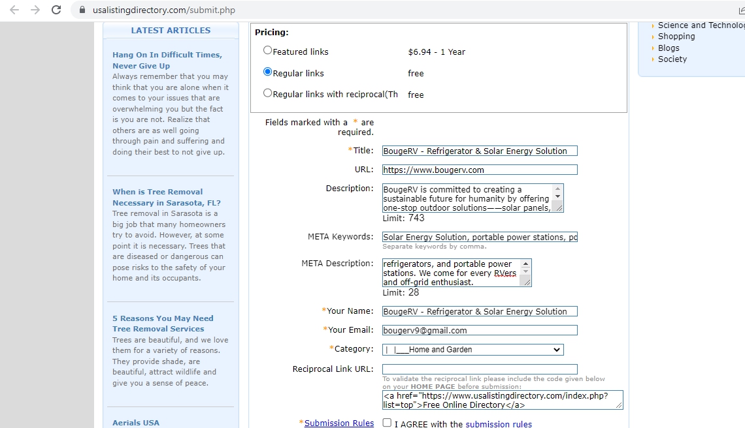Open the Shopping category link

676,37
